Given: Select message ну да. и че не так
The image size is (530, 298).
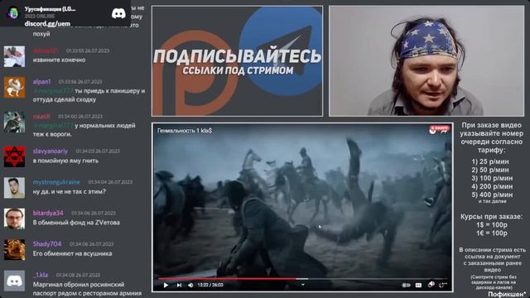Looking at the screenshot, I should pos(70,191).
